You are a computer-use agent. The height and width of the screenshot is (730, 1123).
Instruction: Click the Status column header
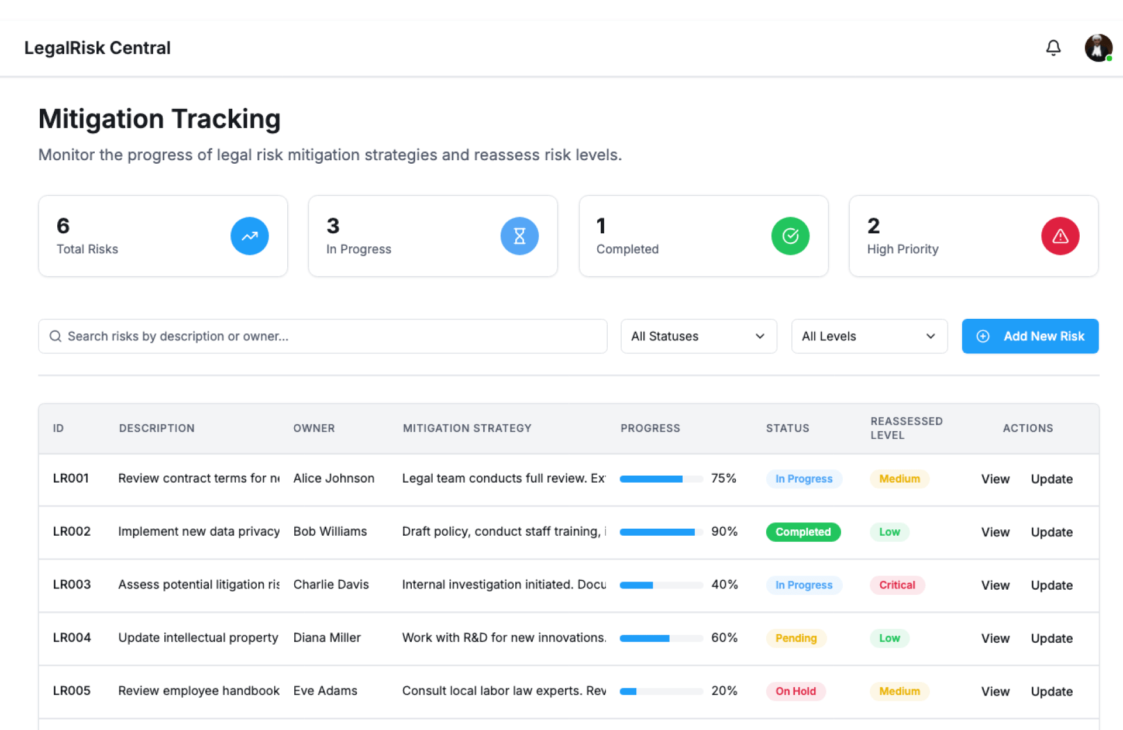point(787,428)
